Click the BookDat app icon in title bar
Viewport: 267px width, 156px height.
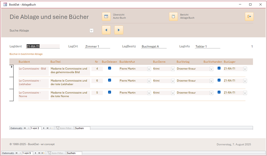pyautogui.click(x=5, y=4)
